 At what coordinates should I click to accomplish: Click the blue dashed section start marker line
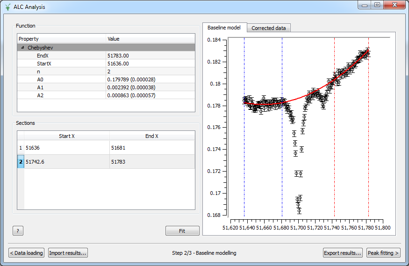pos(244,140)
